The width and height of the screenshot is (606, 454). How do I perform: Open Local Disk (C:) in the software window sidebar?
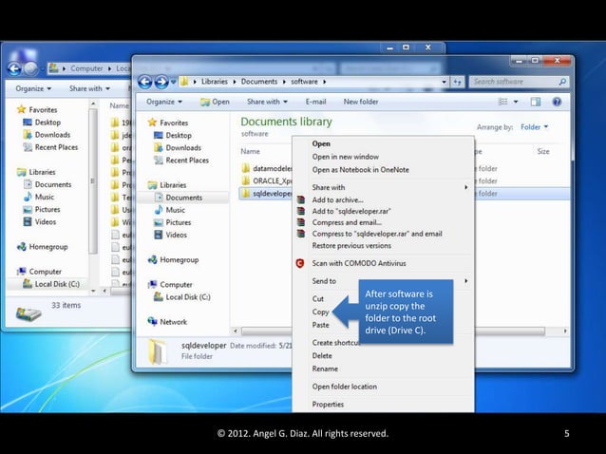tap(182, 297)
